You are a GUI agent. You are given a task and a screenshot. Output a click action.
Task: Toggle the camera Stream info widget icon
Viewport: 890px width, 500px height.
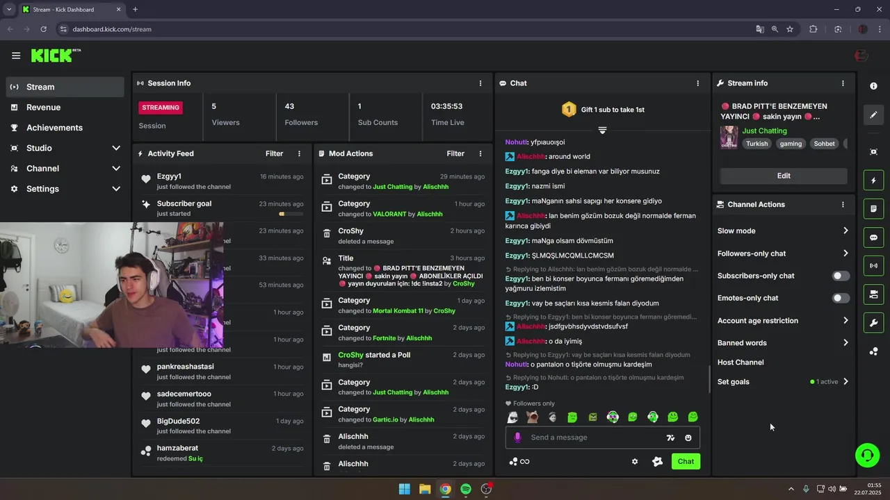pyautogui.click(x=873, y=294)
